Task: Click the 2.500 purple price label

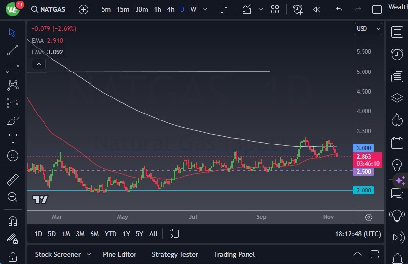Action: click(363, 172)
